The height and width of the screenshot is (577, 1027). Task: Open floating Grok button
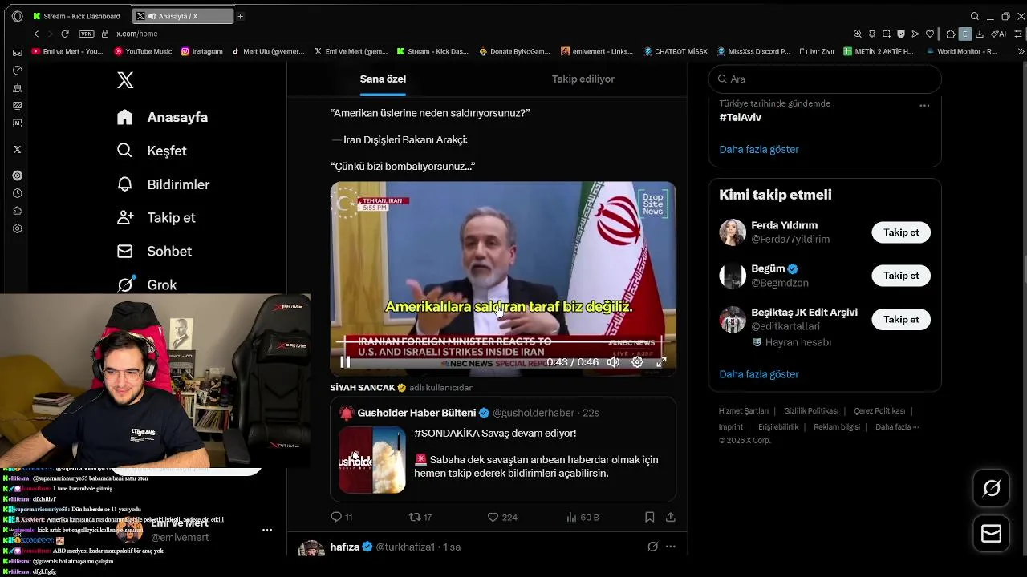pos(992,488)
